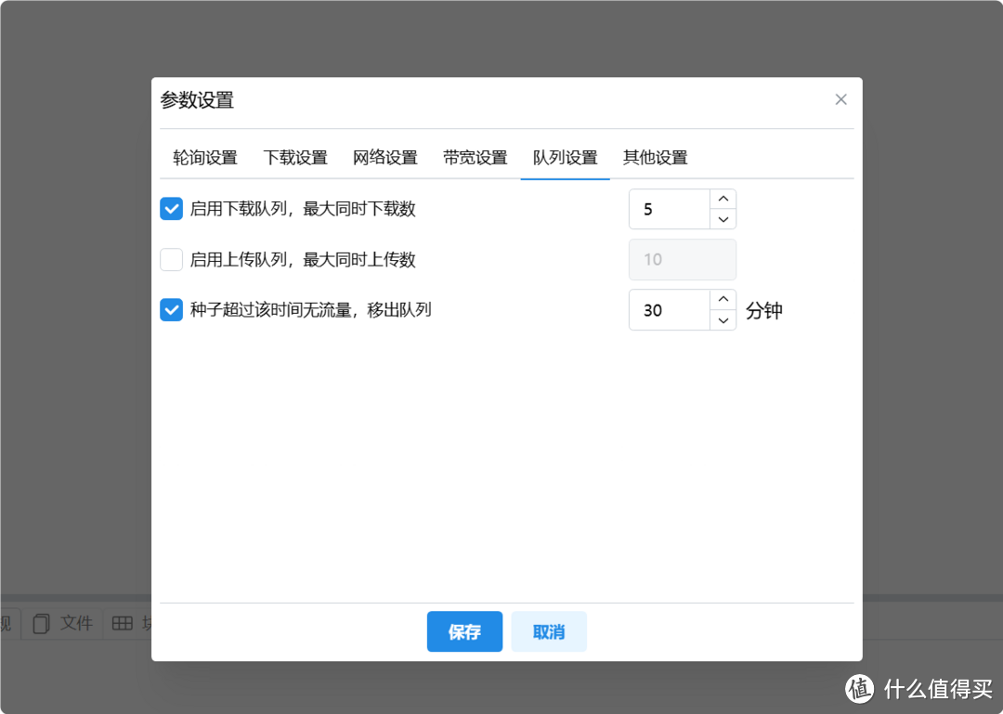
Task: Open the 网络设置 tab
Action: (385, 157)
